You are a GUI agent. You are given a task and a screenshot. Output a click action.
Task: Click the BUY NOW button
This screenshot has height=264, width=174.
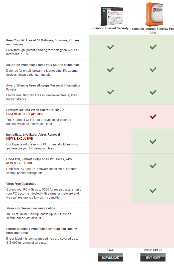point(153,257)
